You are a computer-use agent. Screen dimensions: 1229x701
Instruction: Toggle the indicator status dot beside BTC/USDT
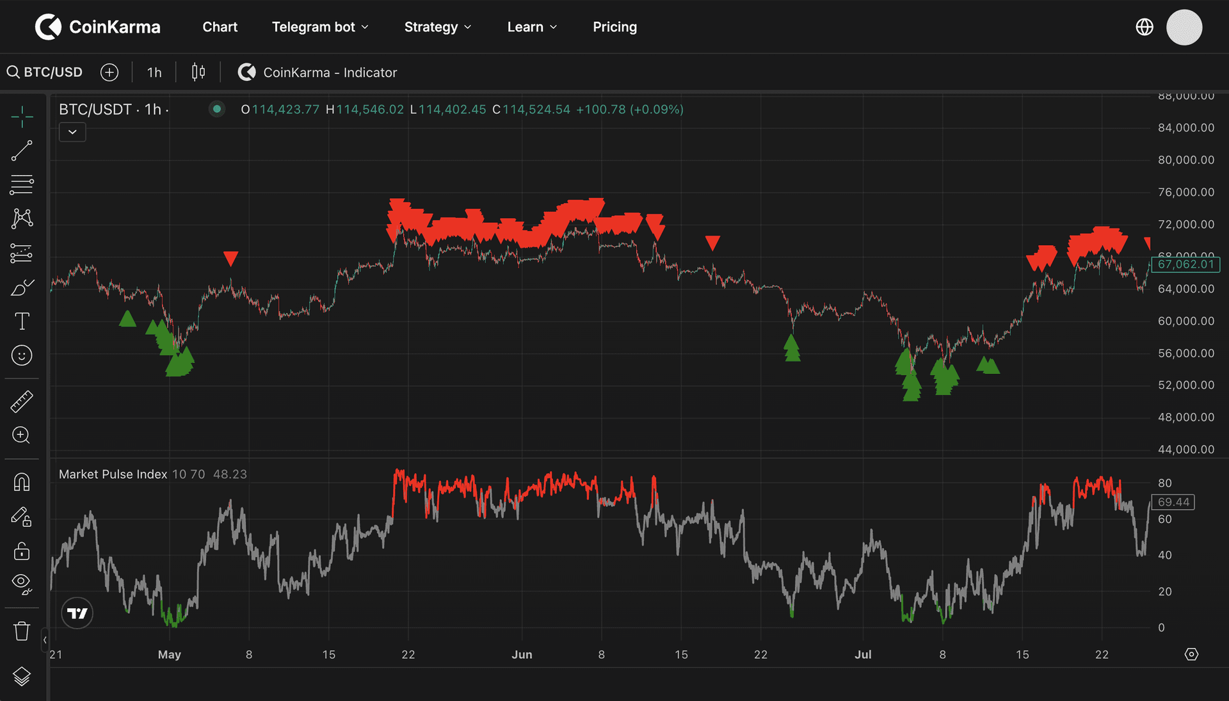[x=217, y=109]
